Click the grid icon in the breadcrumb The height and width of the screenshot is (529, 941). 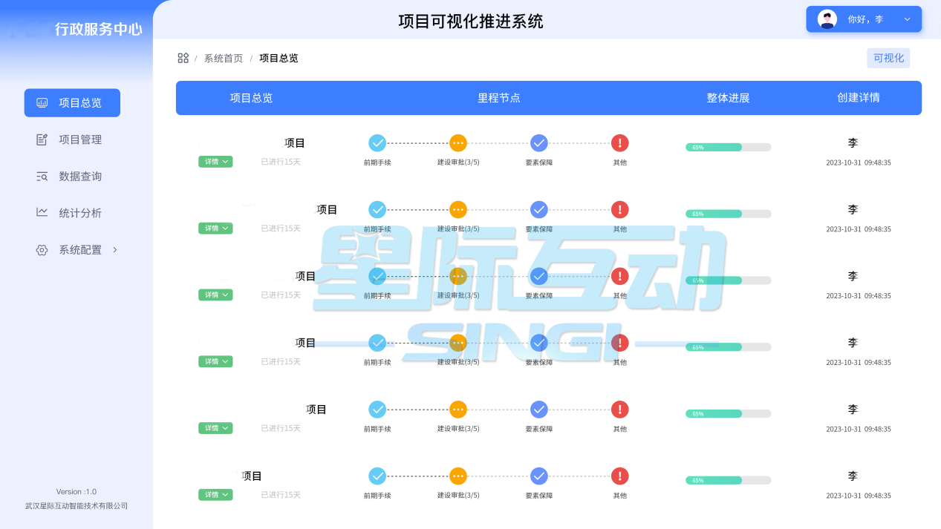[183, 58]
